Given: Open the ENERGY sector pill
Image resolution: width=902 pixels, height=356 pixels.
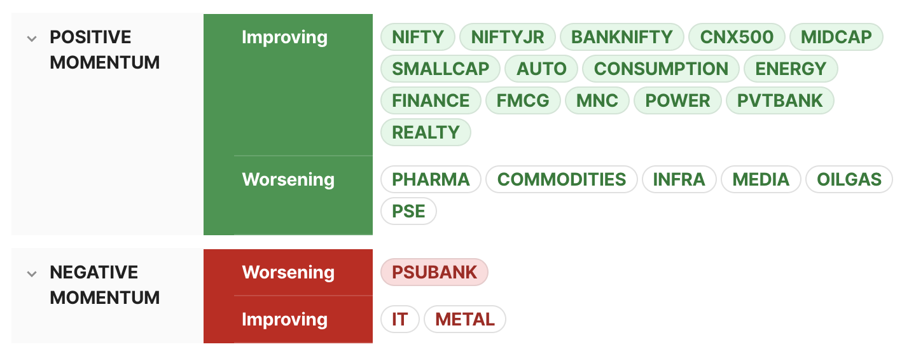Looking at the screenshot, I should 791,69.
